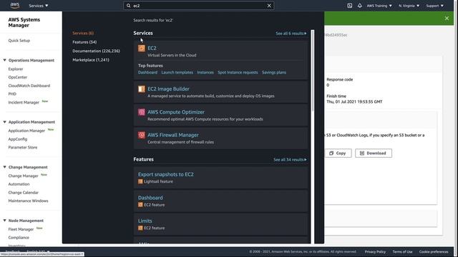Open PHD in sidebar
This screenshot has width=458, height=257.
pyautogui.click(x=12, y=94)
